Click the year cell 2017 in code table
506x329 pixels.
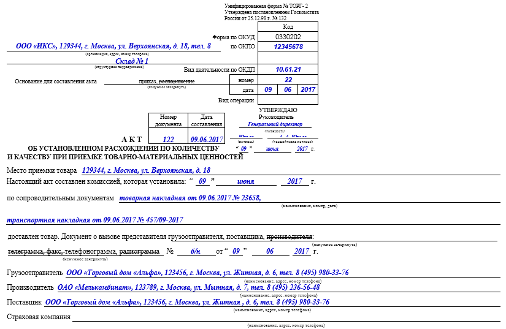(307, 90)
